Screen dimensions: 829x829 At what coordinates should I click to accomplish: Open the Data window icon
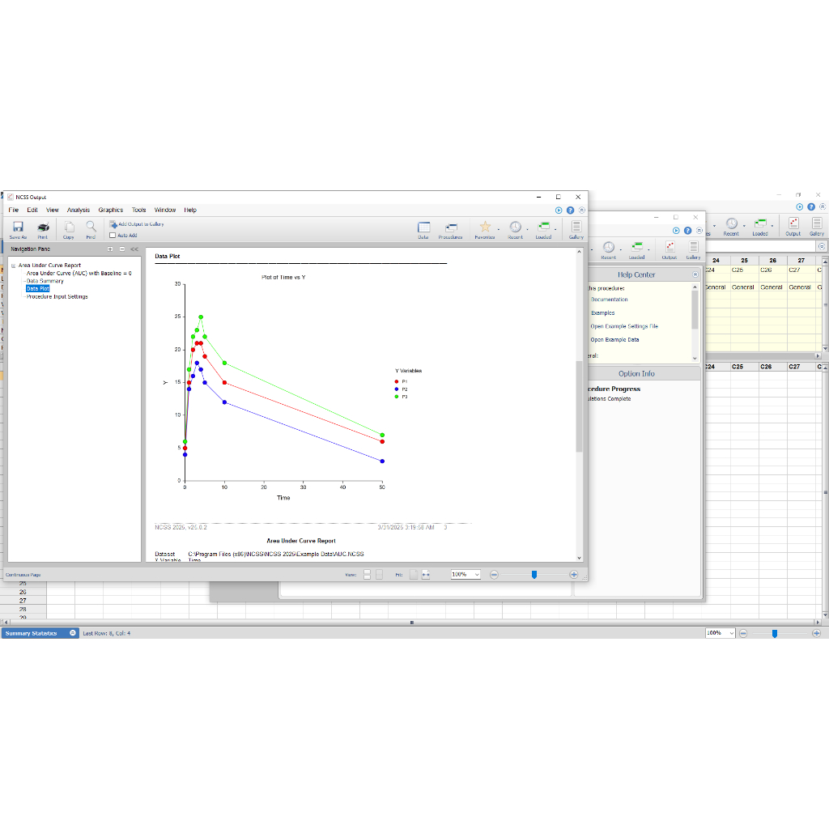[423, 228]
